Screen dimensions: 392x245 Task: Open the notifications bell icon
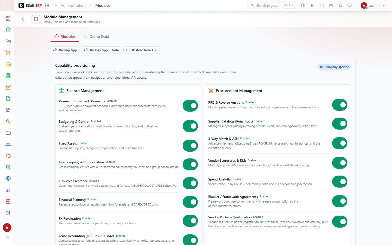[340, 5]
